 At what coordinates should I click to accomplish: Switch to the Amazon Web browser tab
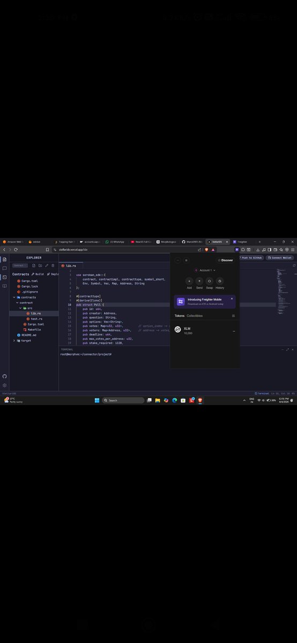click(13, 242)
